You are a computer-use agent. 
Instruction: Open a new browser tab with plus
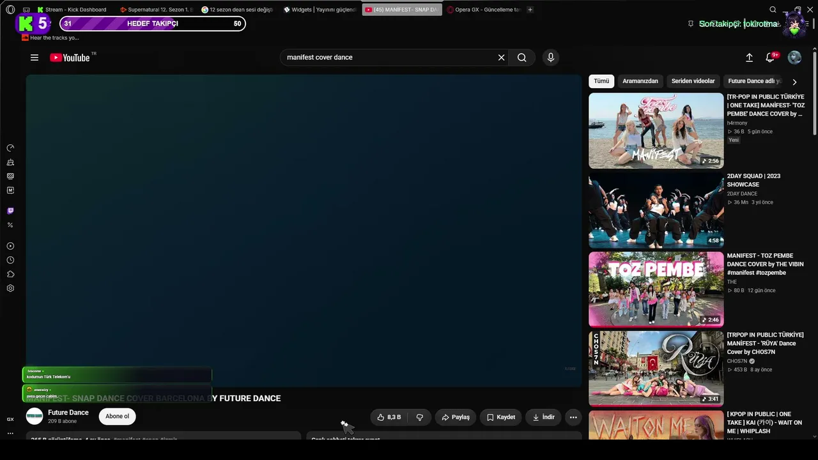530,10
